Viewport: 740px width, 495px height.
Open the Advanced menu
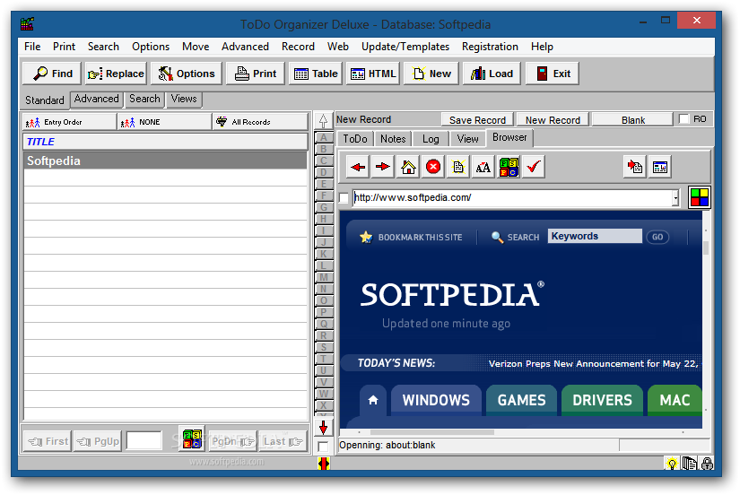pyautogui.click(x=245, y=47)
